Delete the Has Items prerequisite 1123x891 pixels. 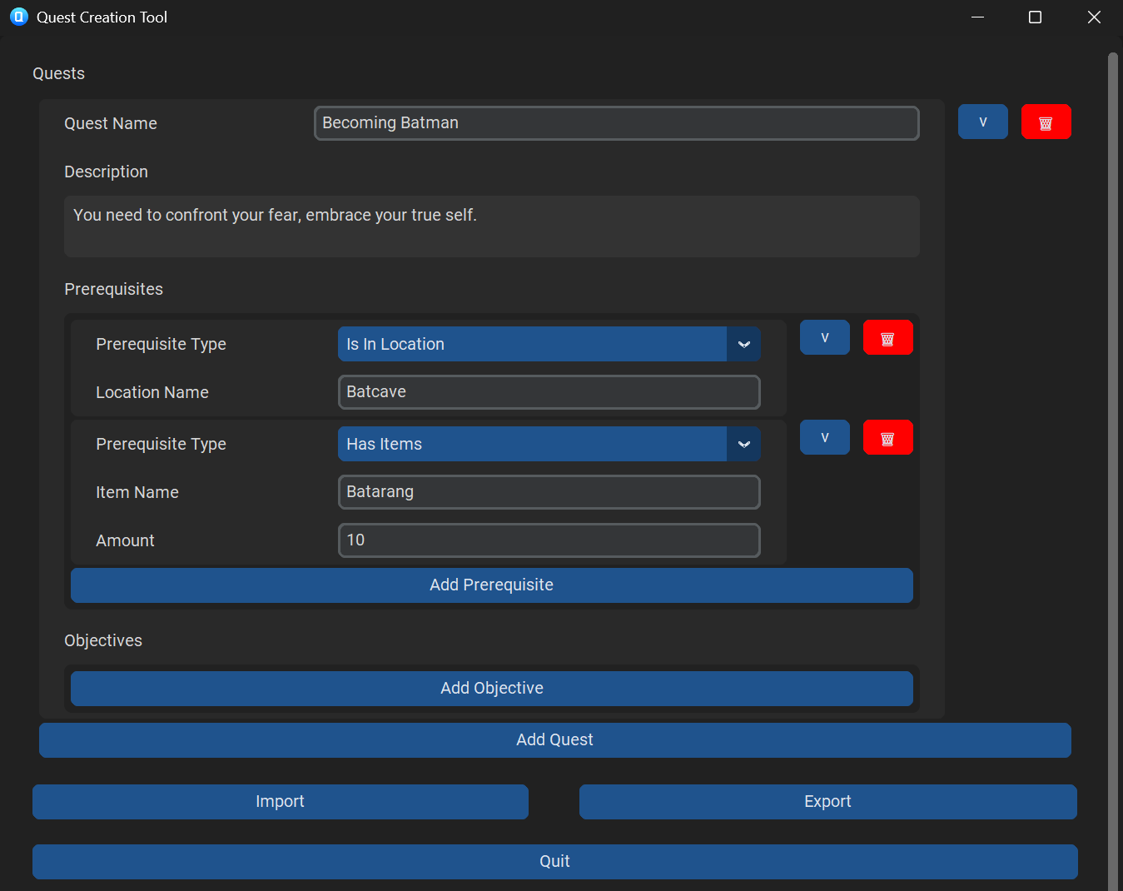[887, 438]
